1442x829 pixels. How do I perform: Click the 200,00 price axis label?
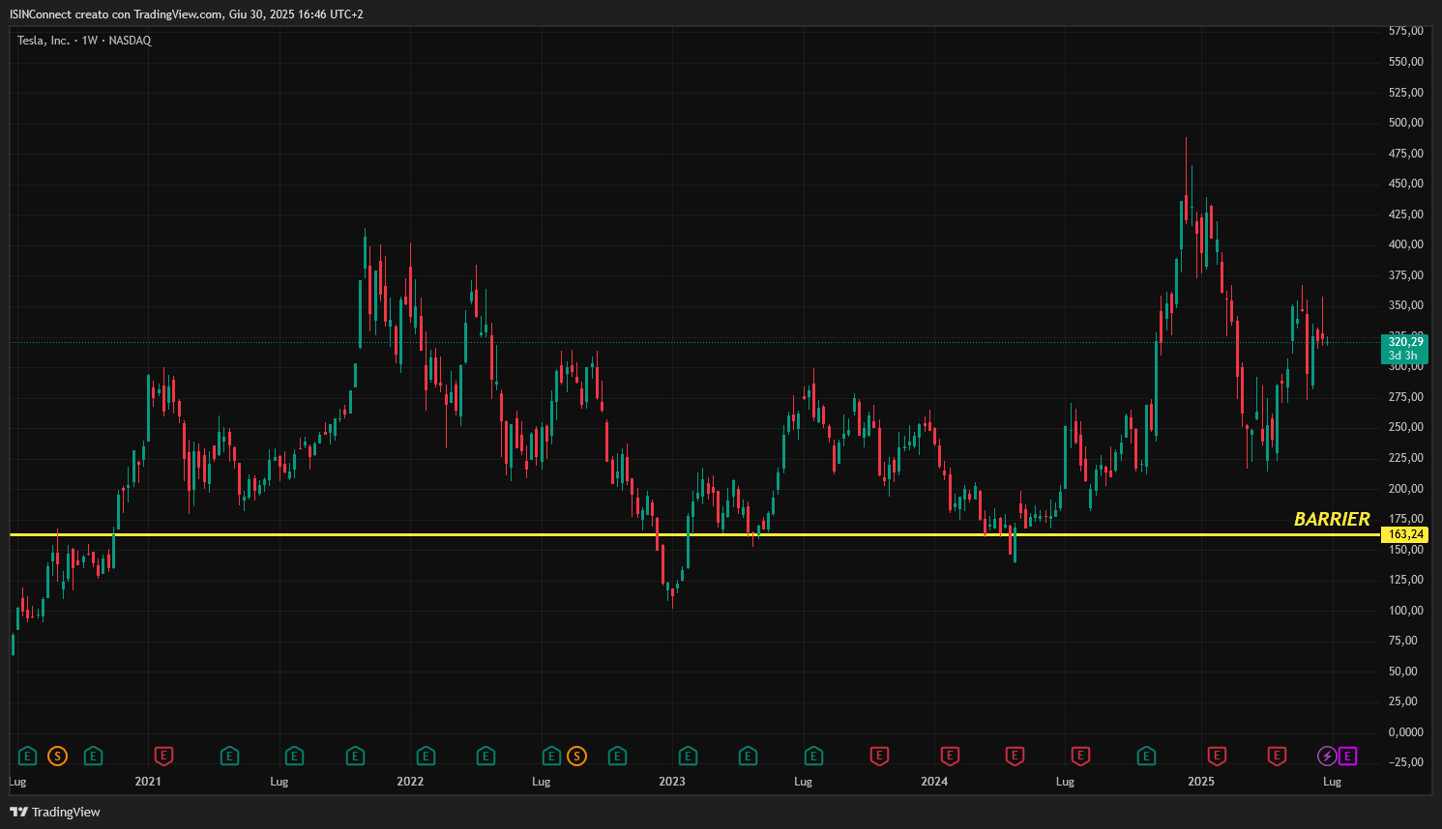(x=1406, y=489)
